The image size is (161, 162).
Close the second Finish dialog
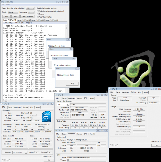(71, 49)
